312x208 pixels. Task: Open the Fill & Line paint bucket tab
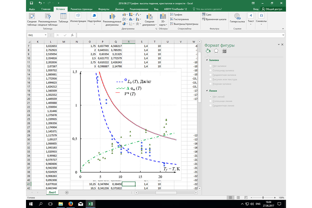(x=208, y=51)
